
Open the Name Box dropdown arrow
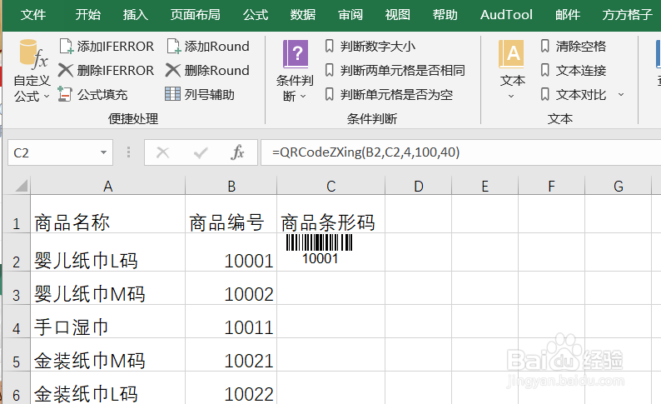103,152
